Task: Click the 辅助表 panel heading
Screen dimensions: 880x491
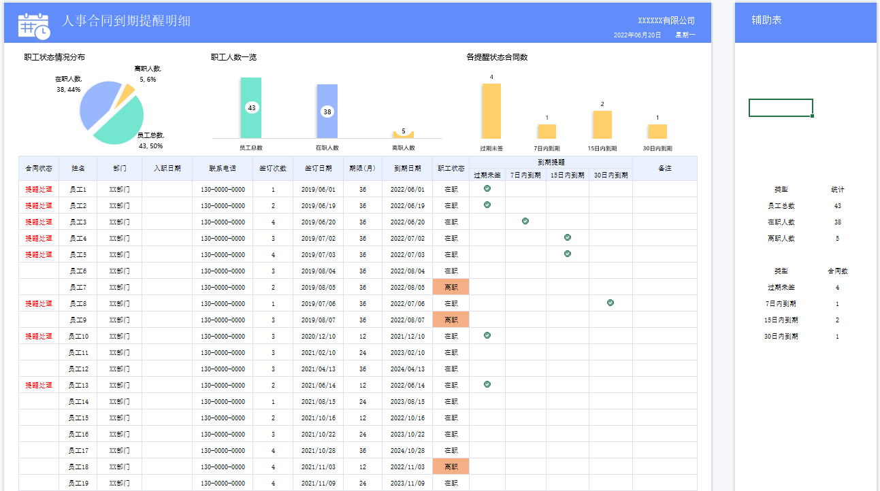Action: (x=766, y=20)
